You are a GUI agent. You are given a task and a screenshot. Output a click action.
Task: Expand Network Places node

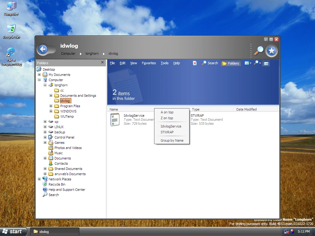(39, 179)
